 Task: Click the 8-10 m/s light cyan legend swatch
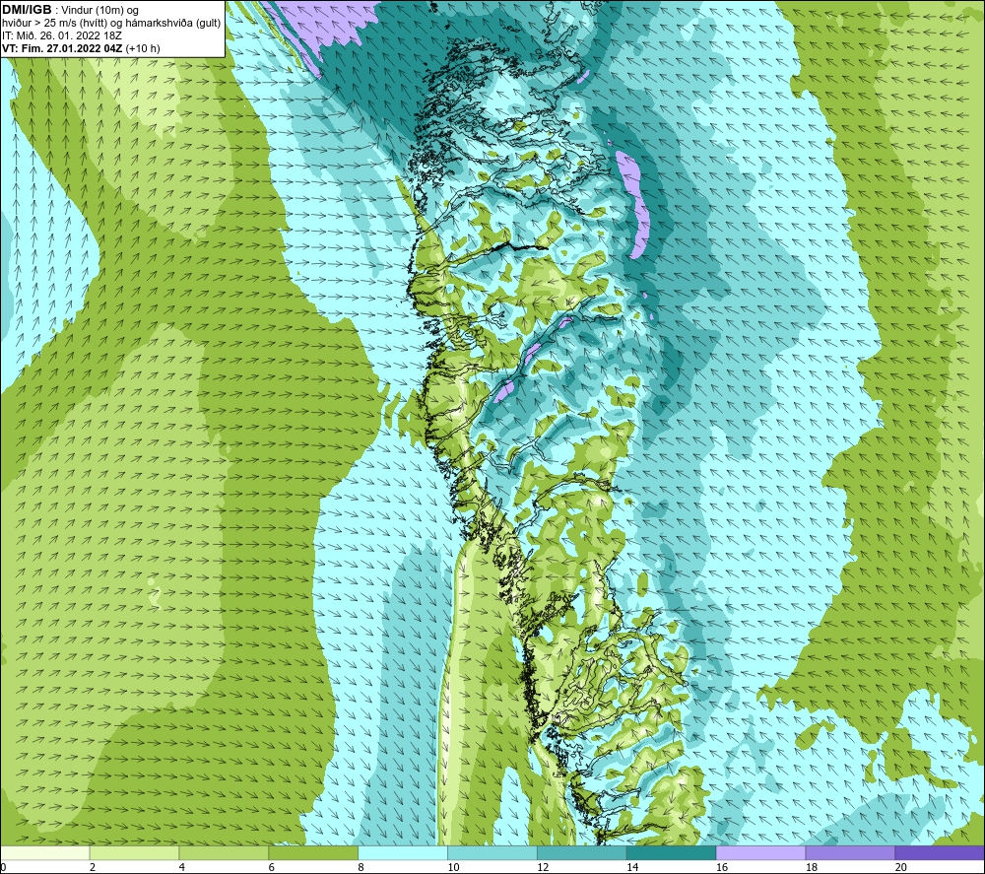coord(403,852)
